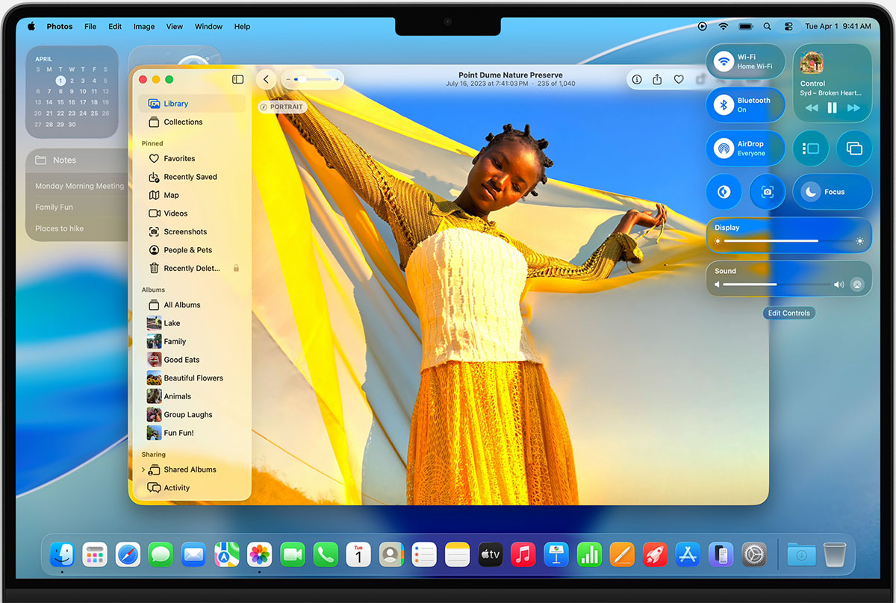Go back with the navigation chevron
The image size is (896, 603).
[266, 78]
